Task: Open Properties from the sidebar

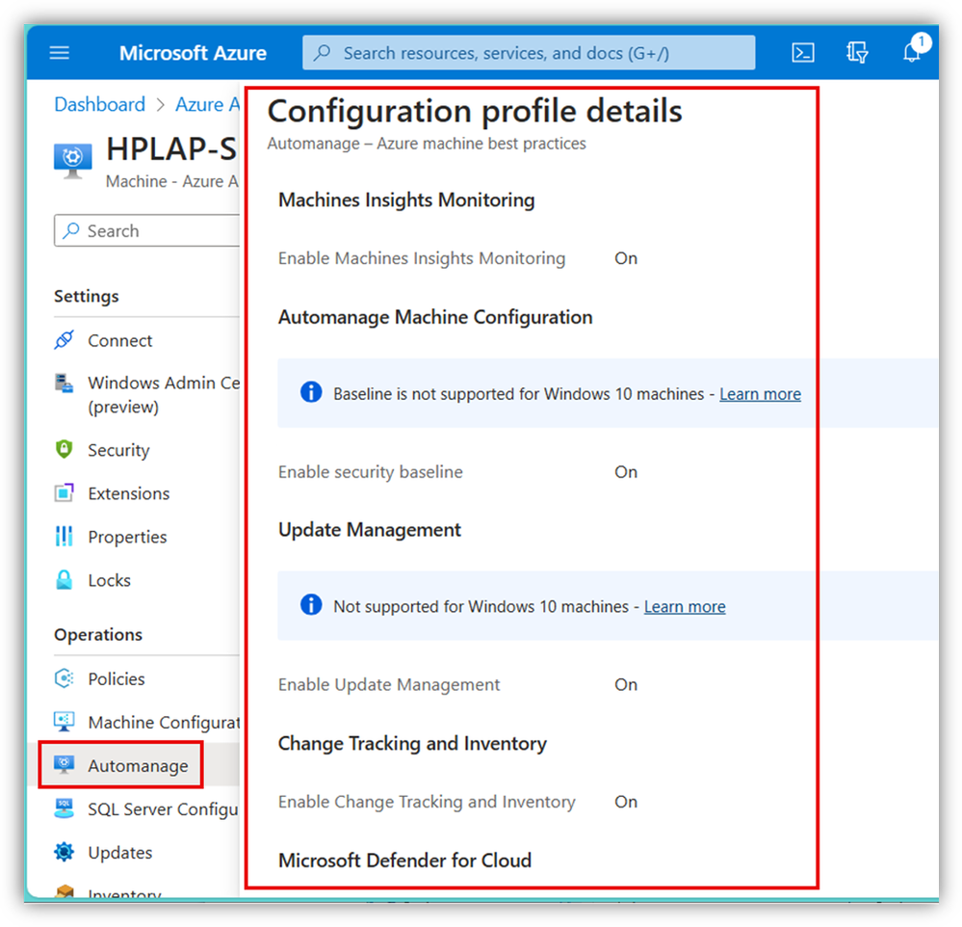Action: click(x=127, y=537)
